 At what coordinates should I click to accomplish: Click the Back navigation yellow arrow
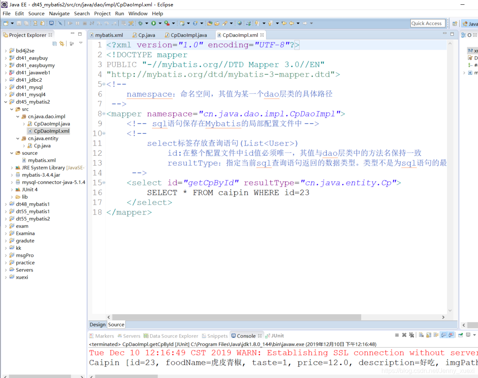(x=292, y=23)
